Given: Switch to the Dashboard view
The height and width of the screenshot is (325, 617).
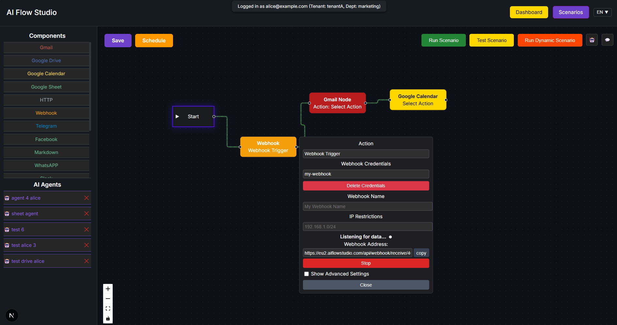Looking at the screenshot, I should tap(529, 12).
